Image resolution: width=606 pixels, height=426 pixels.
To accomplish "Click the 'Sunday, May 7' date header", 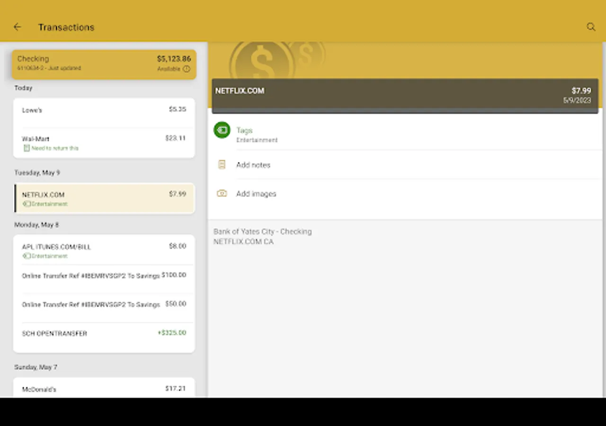I will (x=36, y=367).
